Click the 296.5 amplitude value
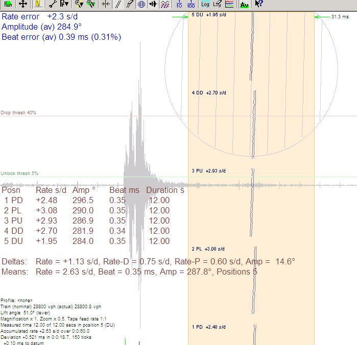357x345 pixels. click(x=83, y=200)
